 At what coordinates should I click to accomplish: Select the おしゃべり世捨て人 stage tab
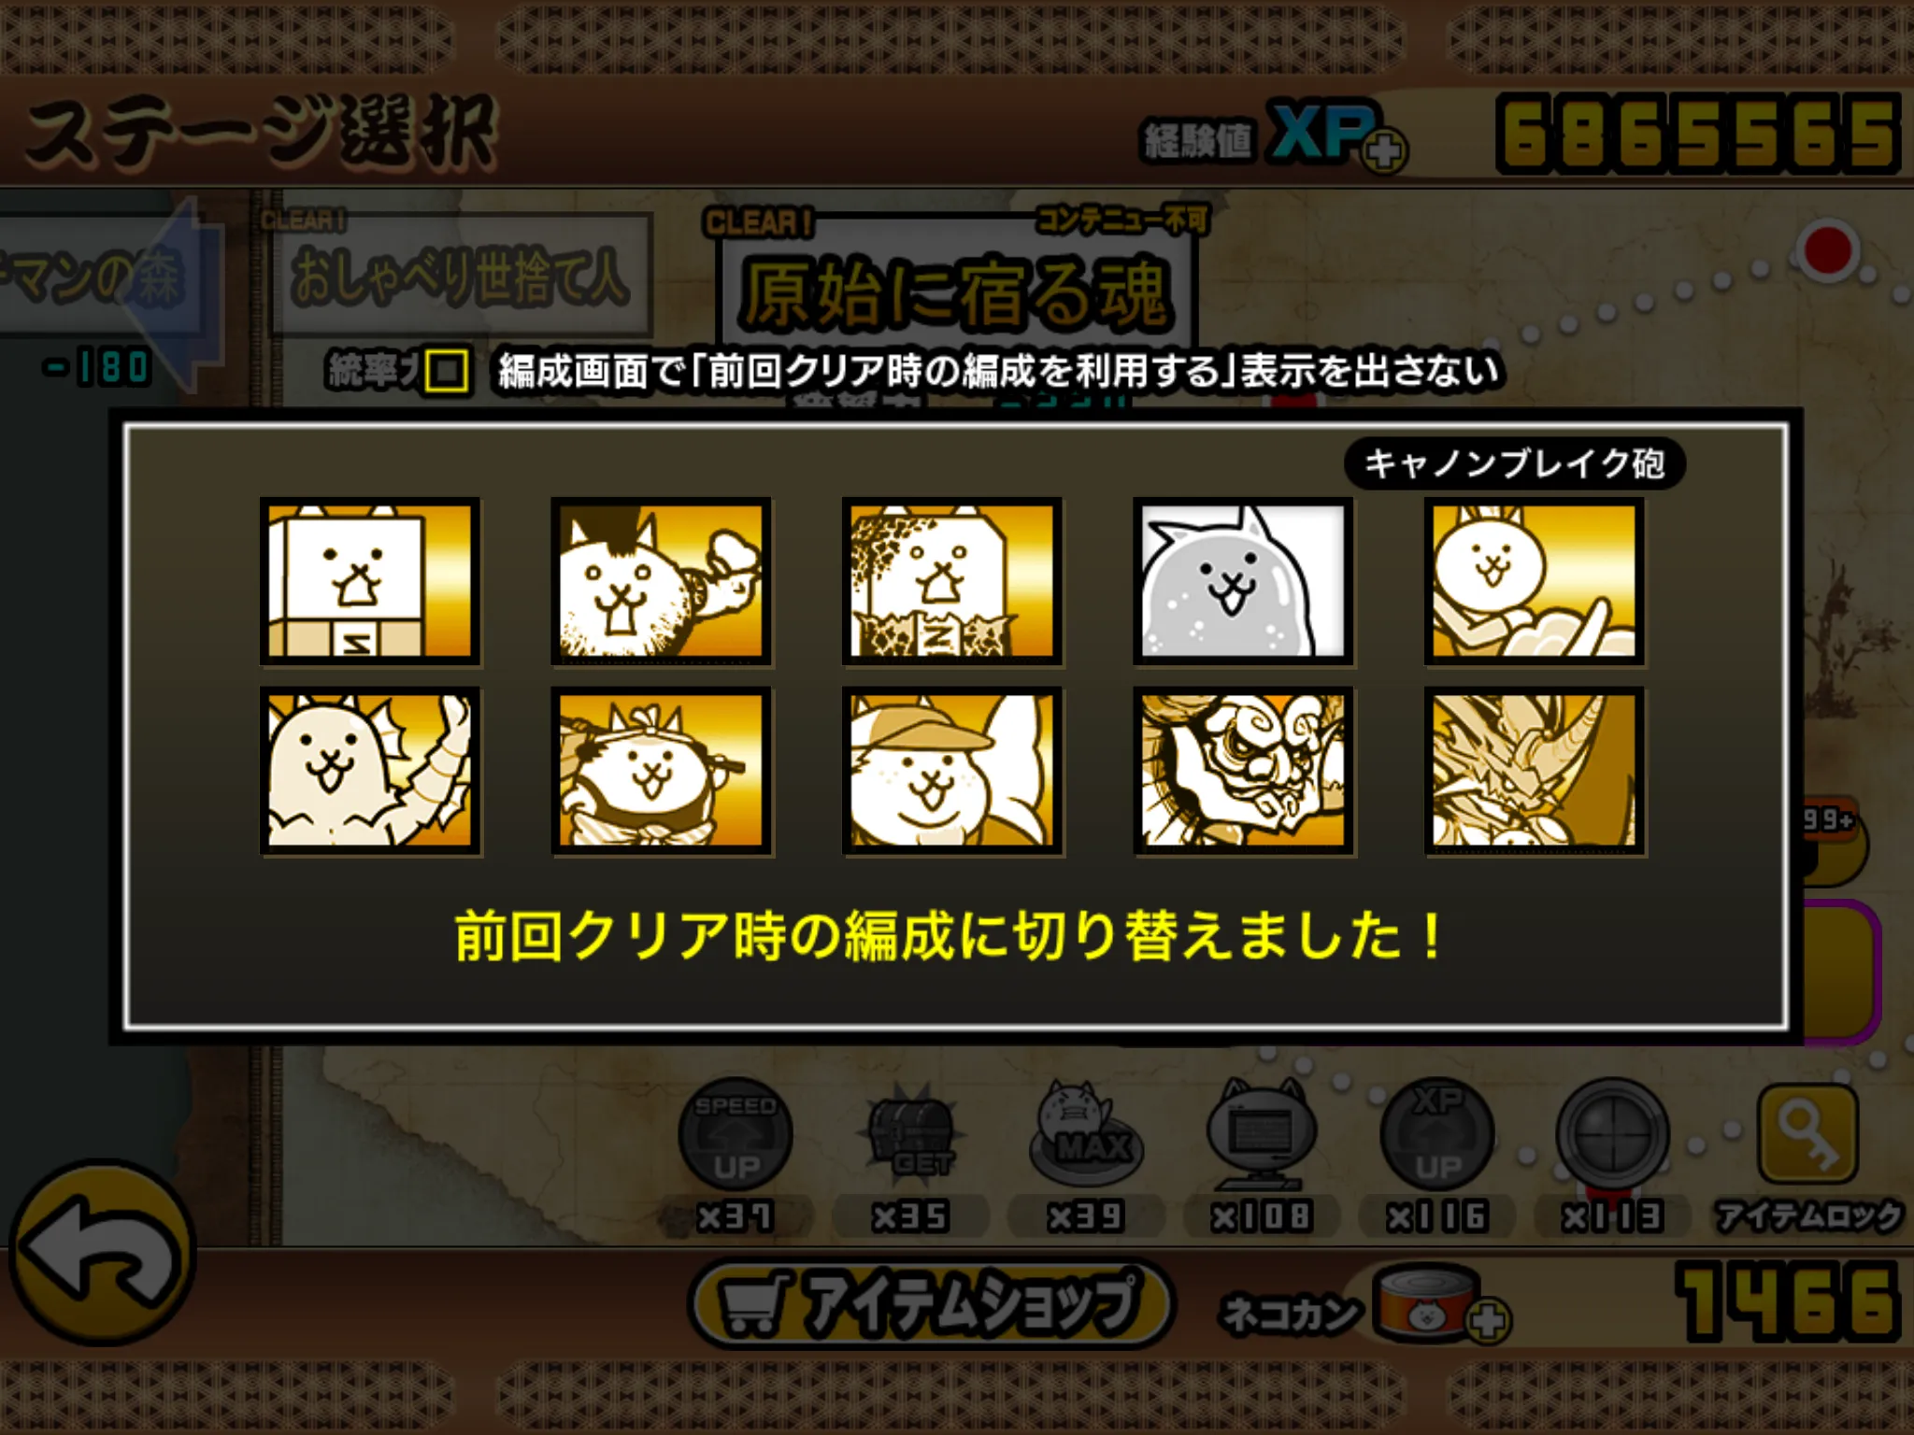point(460,275)
